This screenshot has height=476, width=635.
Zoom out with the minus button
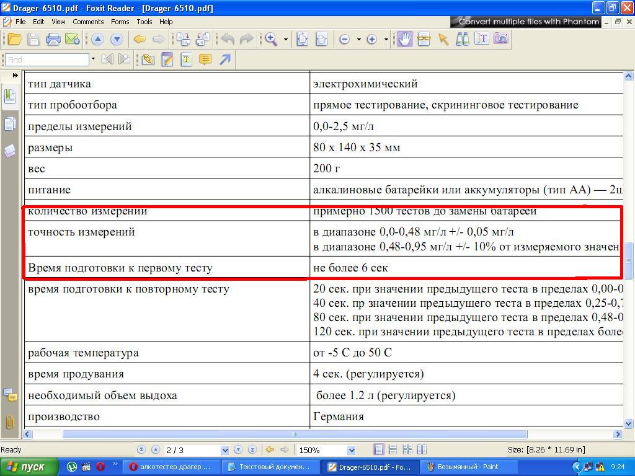click(345, 39)
